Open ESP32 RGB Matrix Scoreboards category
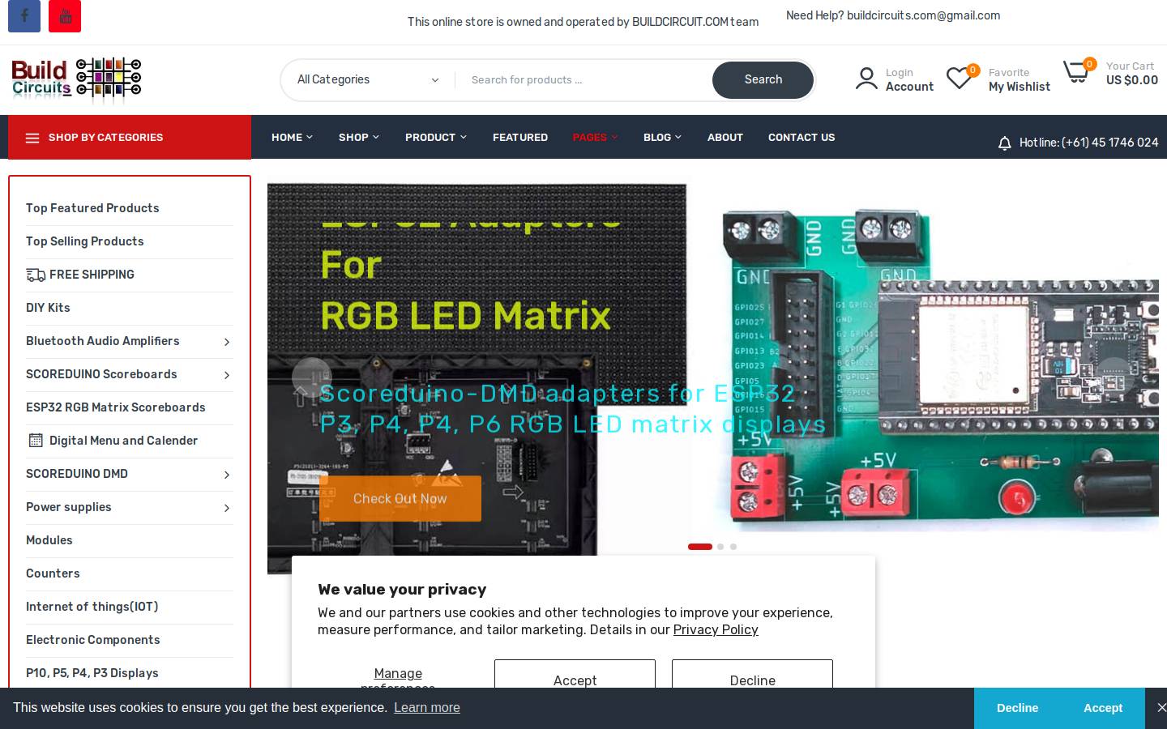 (x=115, y=407)
